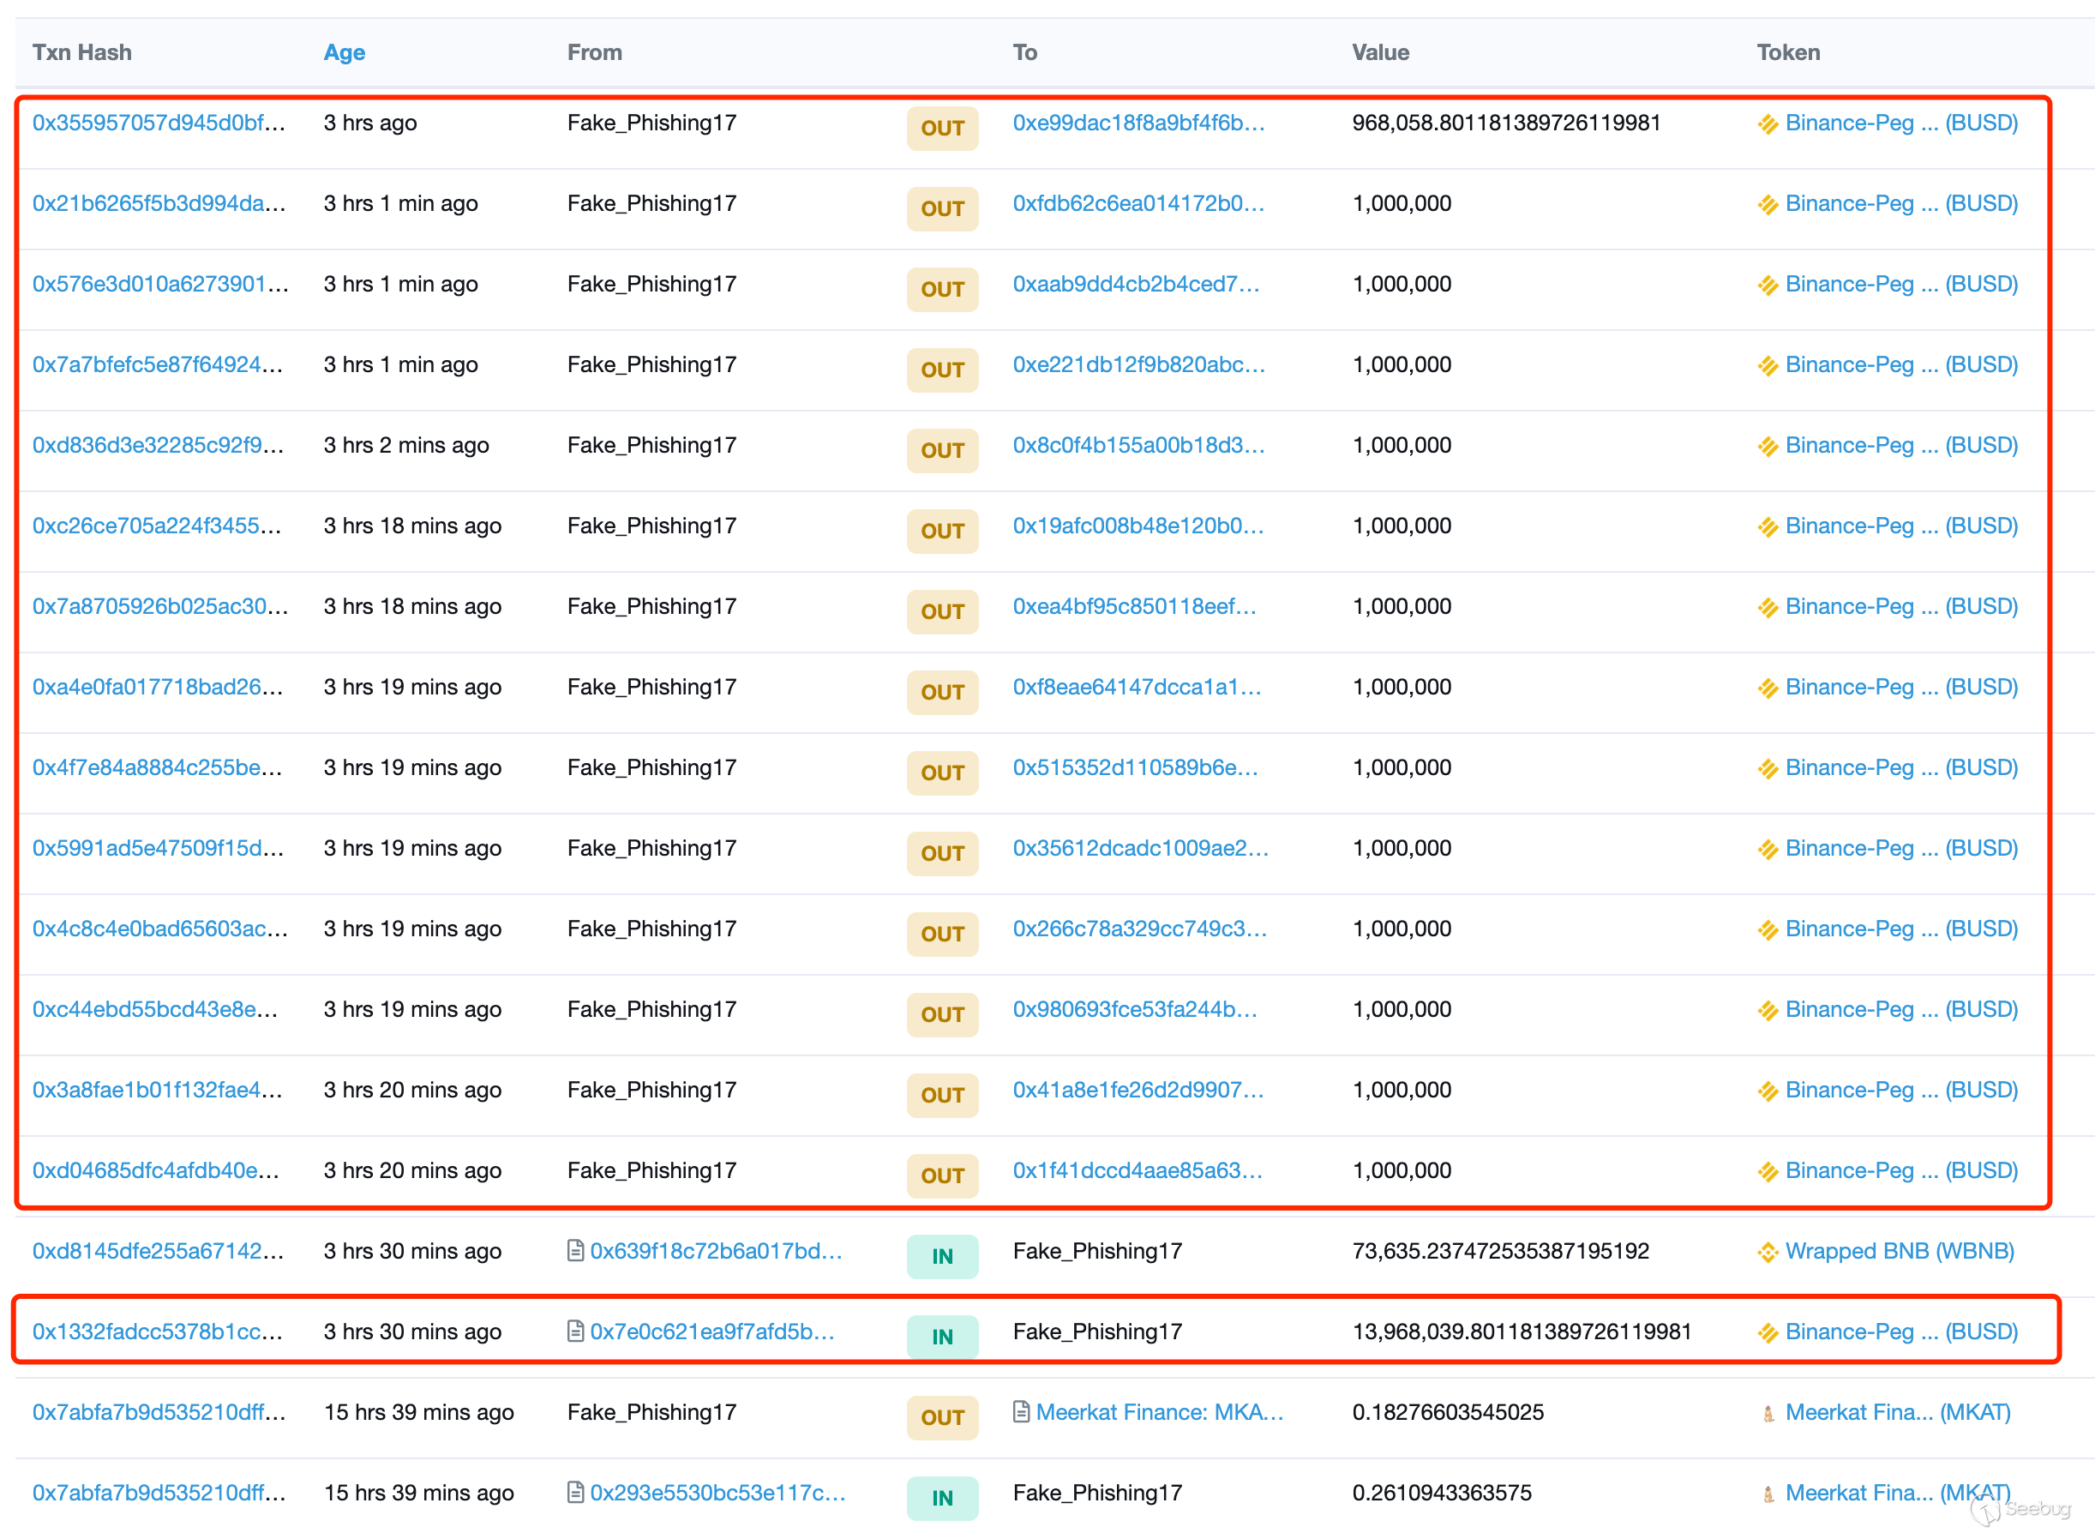This screenshot has height=1533, width=2095.
Task: Click IN badge on Wrapped BNB row
Action: click(942, 1256)
